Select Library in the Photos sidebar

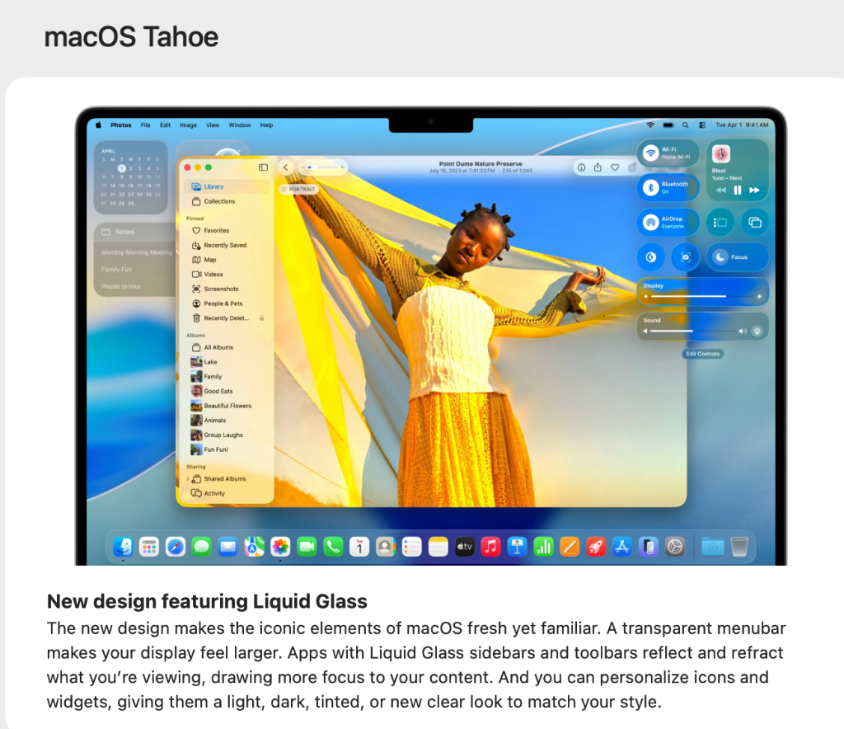tap(226, 187)
